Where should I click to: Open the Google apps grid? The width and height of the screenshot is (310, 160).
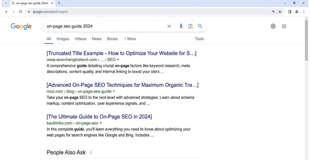284,26
